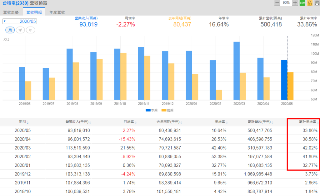Click the 21.55% monthly growth cell
Viewport: 320px width, 196px height.
tap(128, 148)
